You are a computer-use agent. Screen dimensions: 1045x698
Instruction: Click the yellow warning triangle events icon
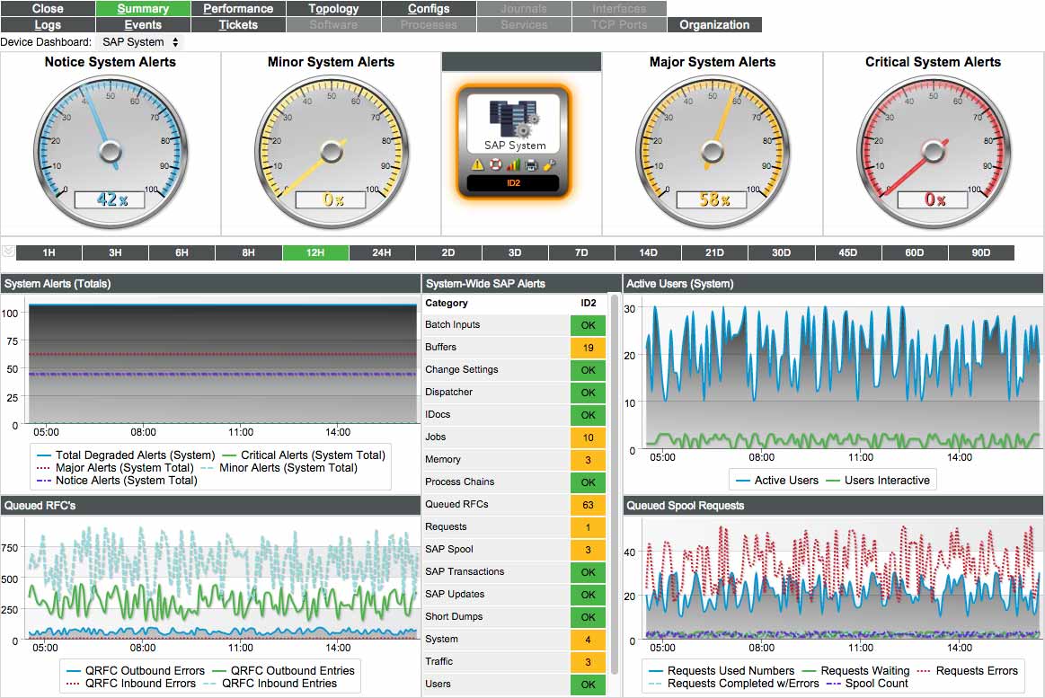(x=477, y=164)
